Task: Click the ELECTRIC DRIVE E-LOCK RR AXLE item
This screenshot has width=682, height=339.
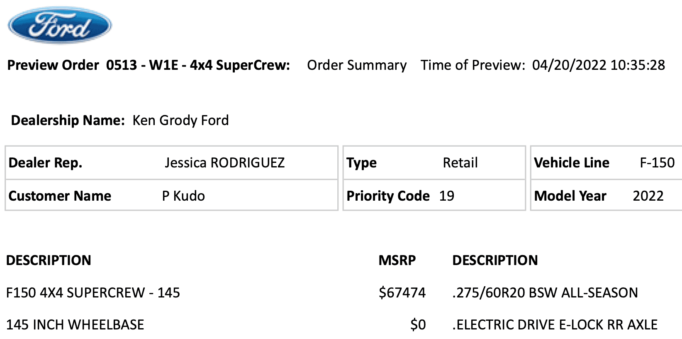Action: 555,324
